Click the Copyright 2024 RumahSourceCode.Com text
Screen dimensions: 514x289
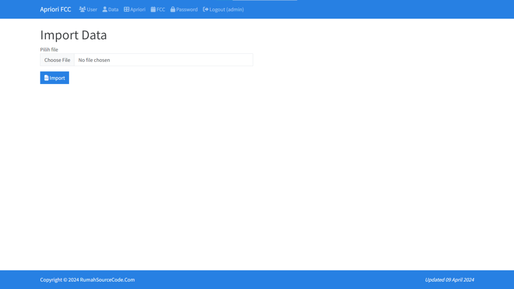(87, 280)
